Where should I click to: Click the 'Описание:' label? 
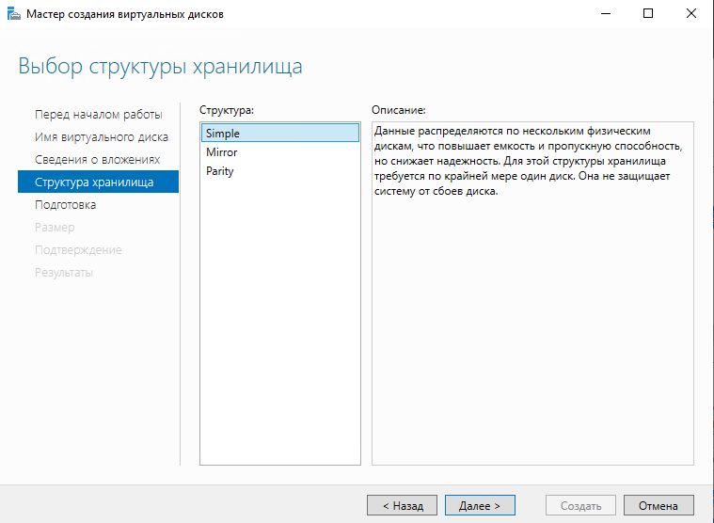[399, 110]
